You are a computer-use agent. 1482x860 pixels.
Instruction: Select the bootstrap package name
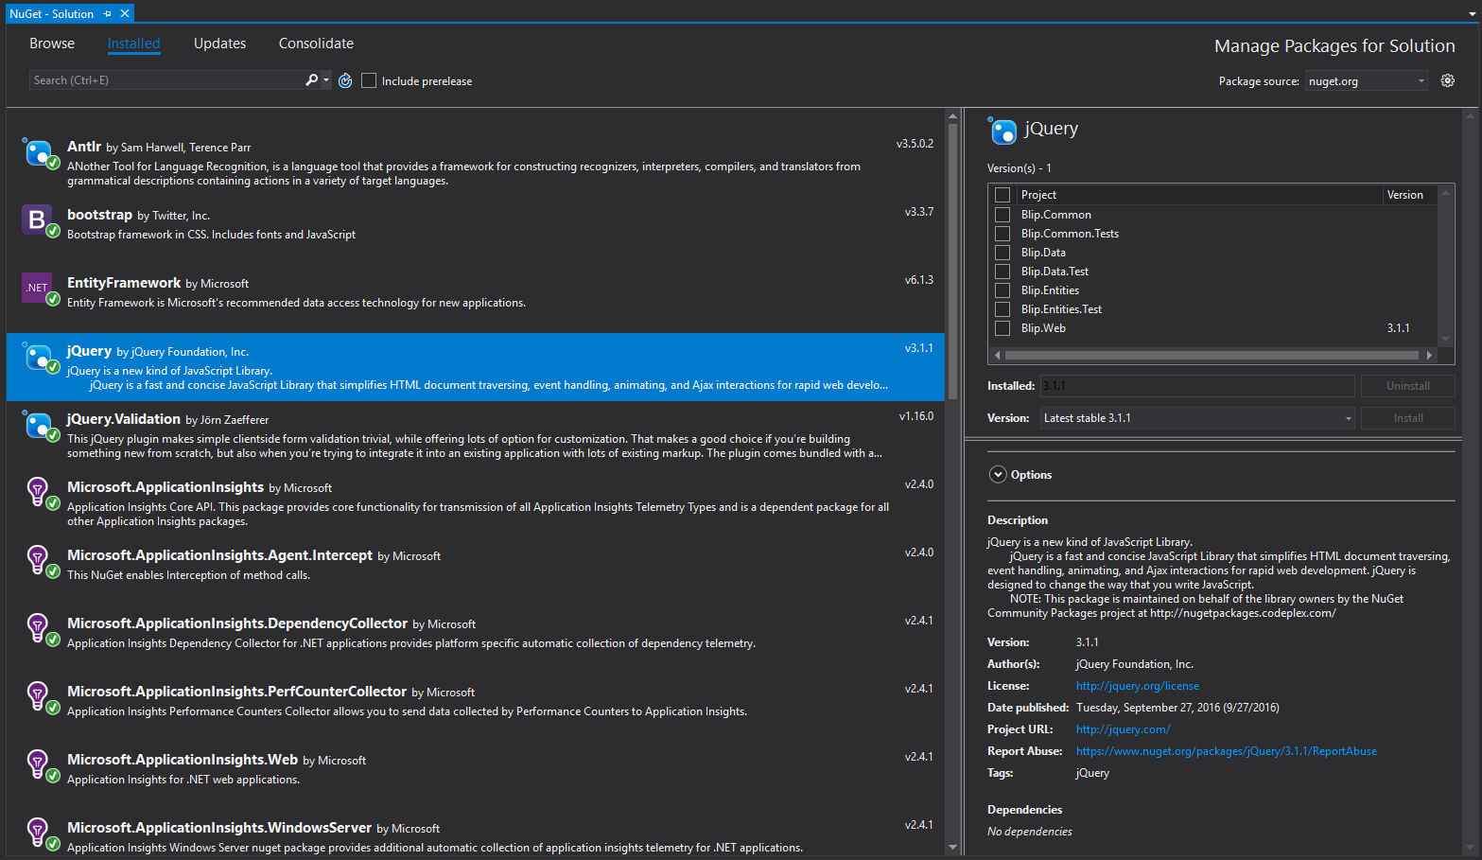click(99, 215)
